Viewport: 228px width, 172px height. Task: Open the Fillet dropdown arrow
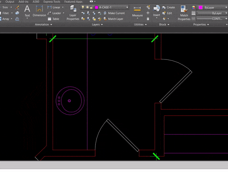12,13
